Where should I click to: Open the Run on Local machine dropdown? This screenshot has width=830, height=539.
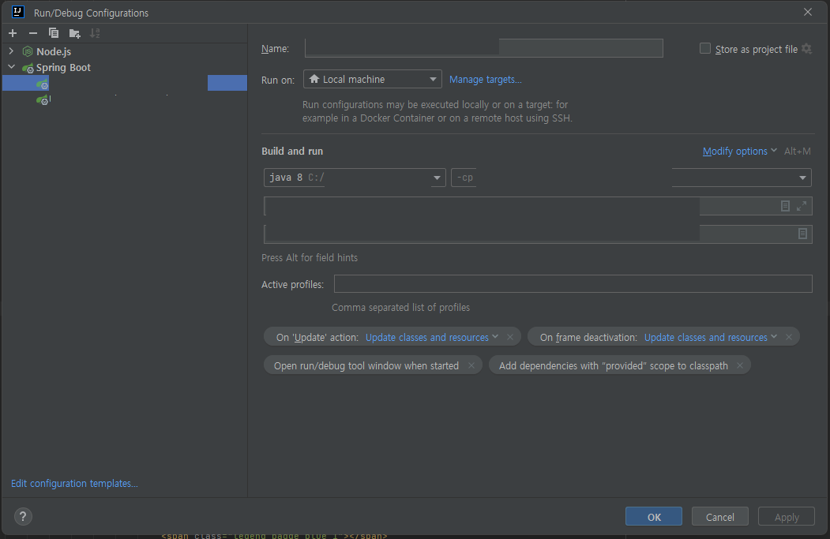click(373, 80)
